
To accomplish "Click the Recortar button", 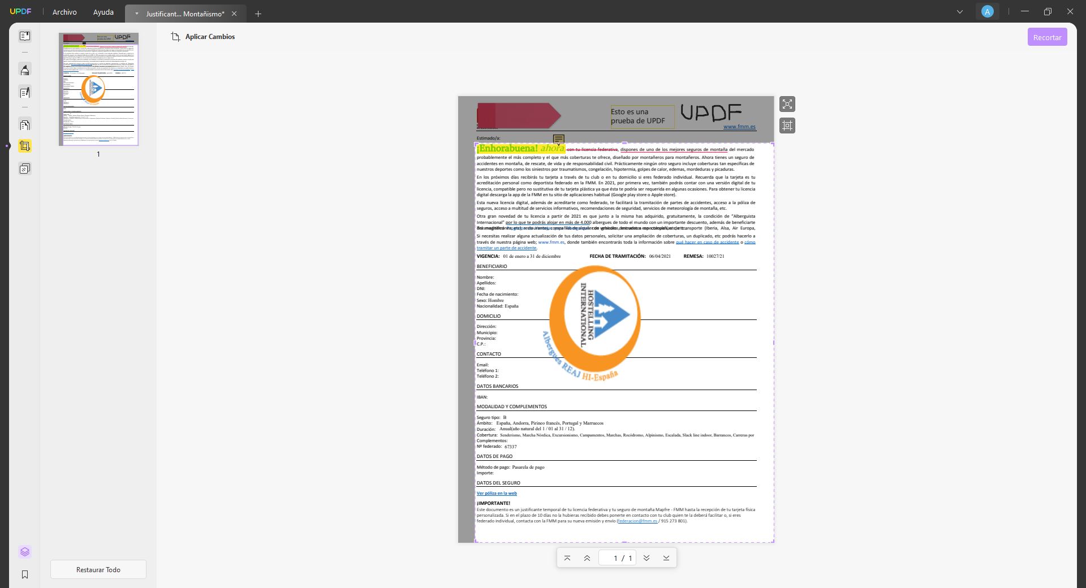I will tap(1048, 37).
